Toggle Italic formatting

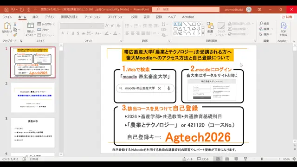click(68, 33)
